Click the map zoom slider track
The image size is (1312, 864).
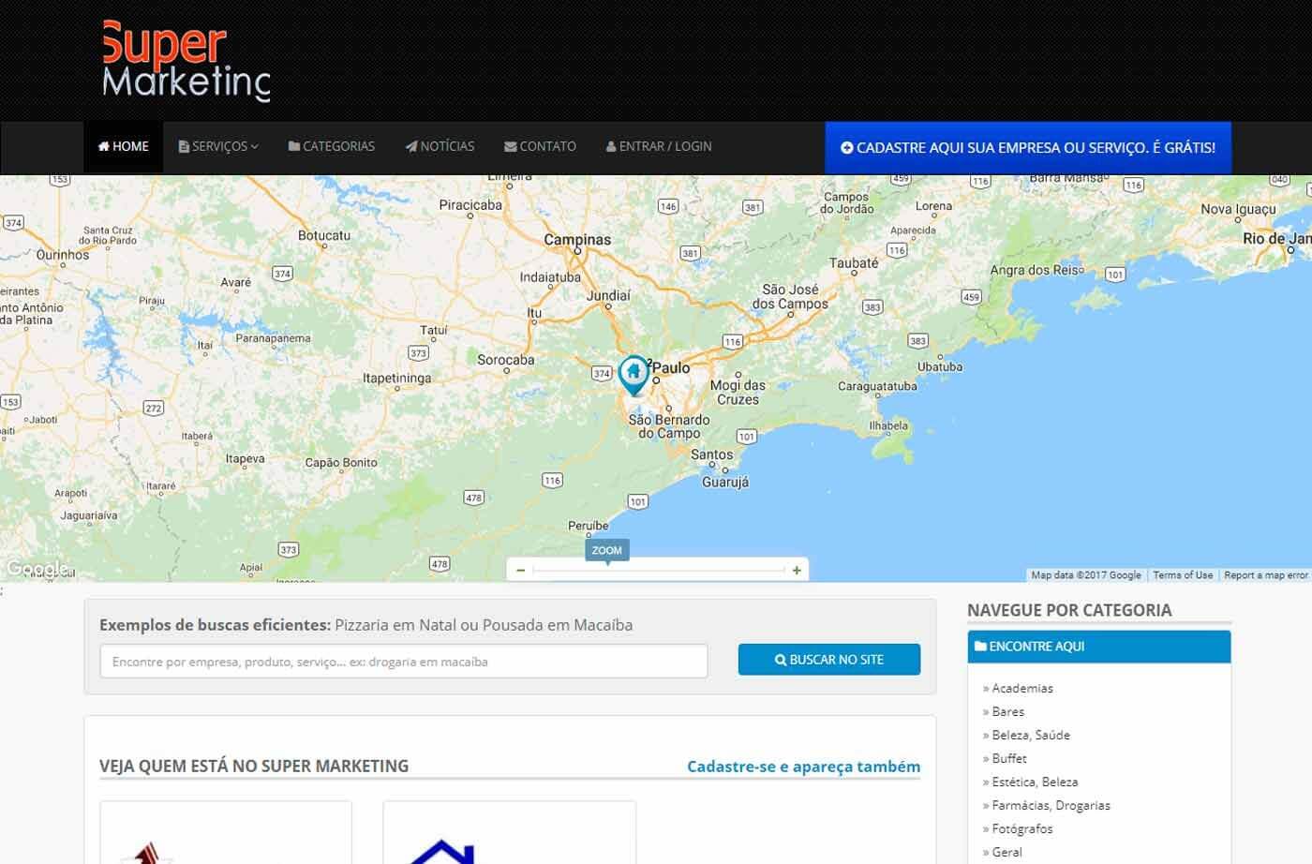pyautogui.click(x=659, y=570)
